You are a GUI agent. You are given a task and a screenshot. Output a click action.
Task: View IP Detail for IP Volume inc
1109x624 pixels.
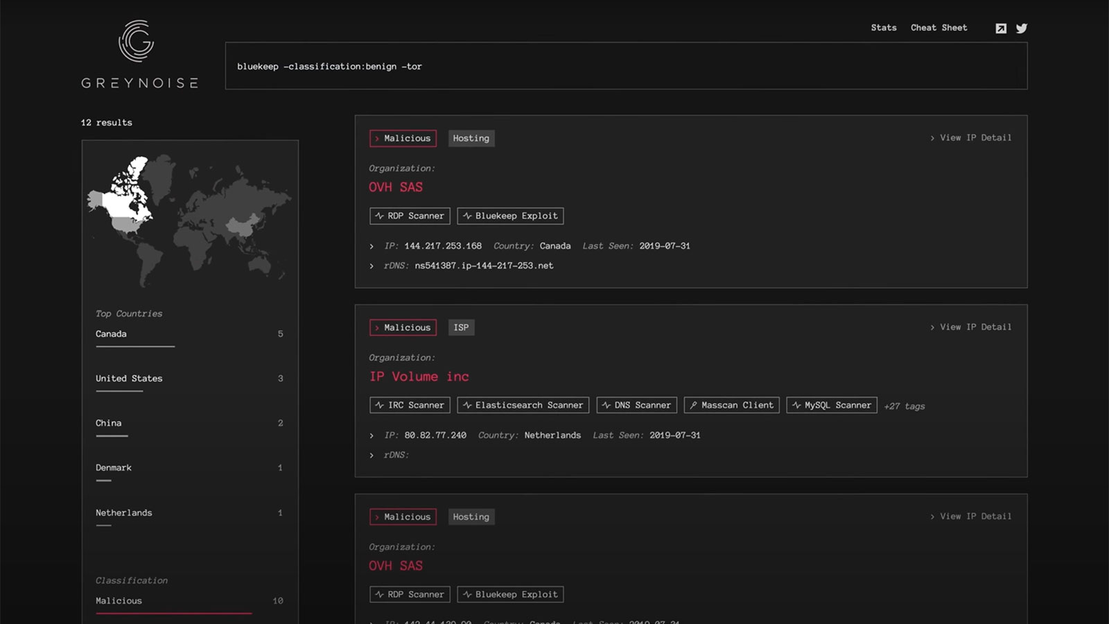(x=970, y=327)
